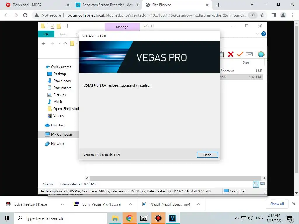Screen dimensions: 299x224
Task: Open the Manage ribbon tab
Action: 122,27
